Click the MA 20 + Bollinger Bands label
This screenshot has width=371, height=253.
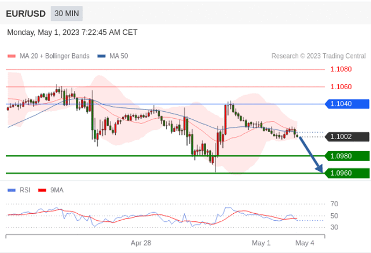point(54,56)
